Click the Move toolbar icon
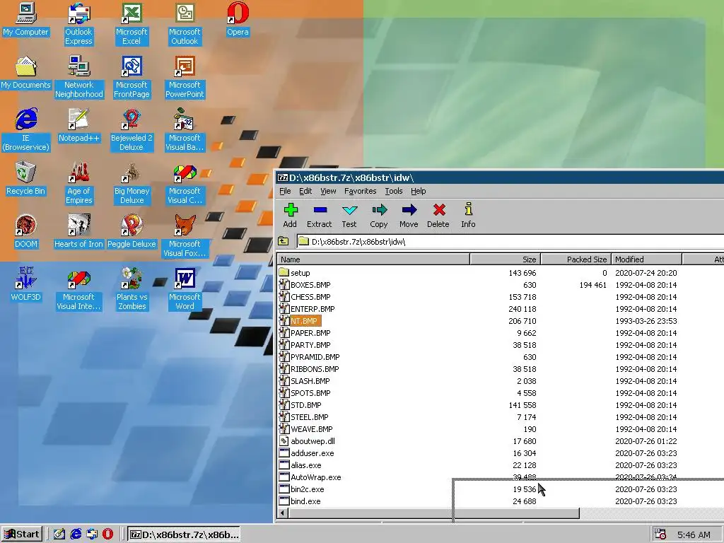724x543 pixels. [409, 215]
